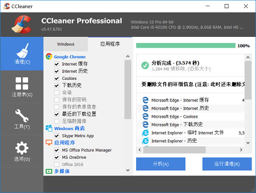Click version text v5.47.6701
The image size is (256, 193).
click(52, 29)
